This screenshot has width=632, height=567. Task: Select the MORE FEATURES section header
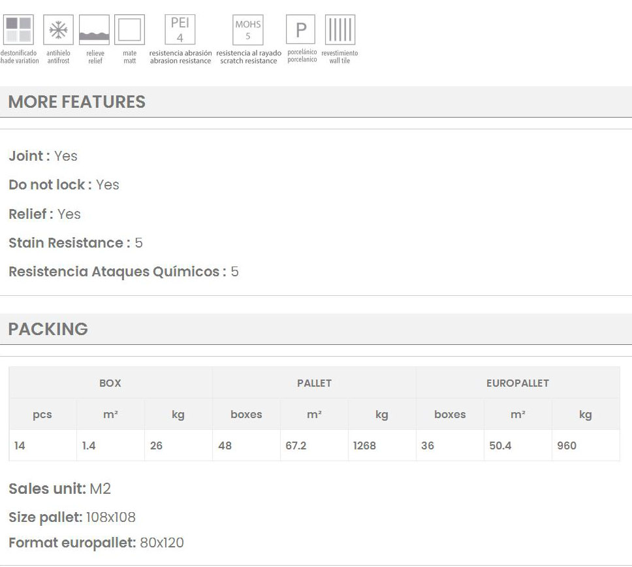(77, 102)
